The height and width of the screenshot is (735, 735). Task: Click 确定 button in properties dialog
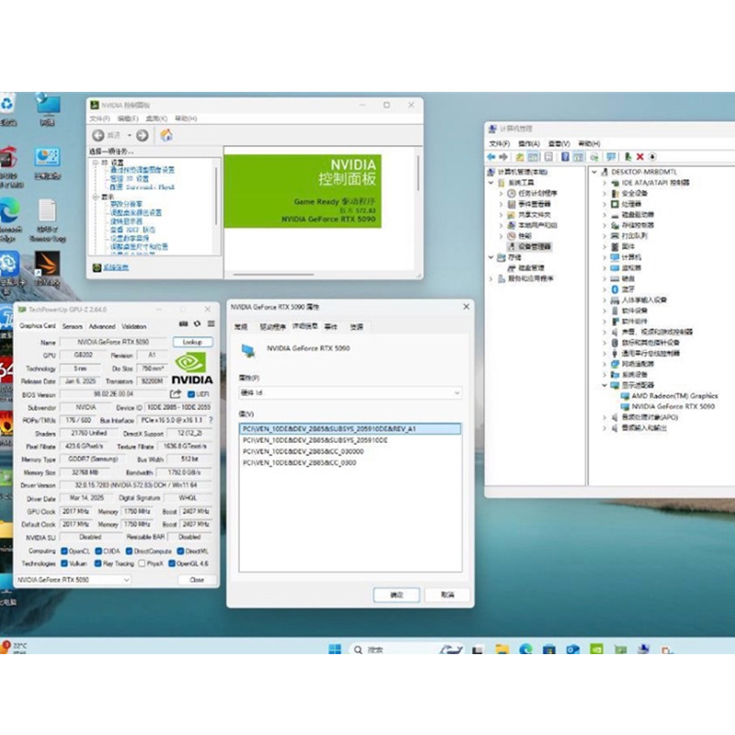point(397,594)
